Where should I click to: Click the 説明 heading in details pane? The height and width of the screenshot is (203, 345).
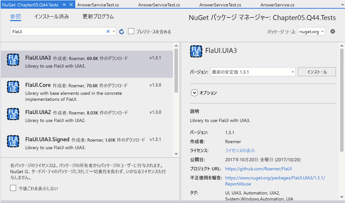[x=194, y=111]
